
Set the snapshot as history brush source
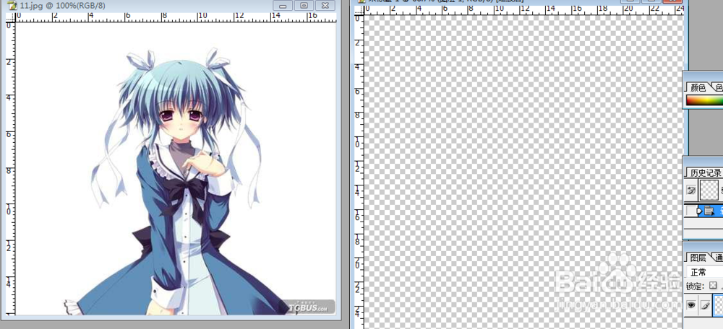(691, 190)
